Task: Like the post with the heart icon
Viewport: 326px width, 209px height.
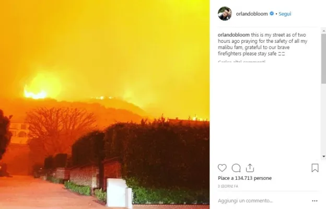Action: click(x=222, y=168)
